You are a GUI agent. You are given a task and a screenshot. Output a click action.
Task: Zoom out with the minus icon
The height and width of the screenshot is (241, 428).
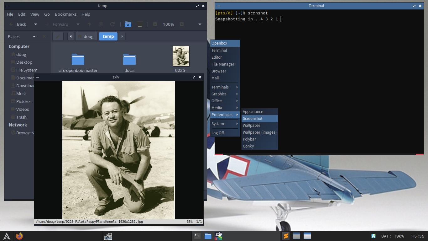(155, 24)
